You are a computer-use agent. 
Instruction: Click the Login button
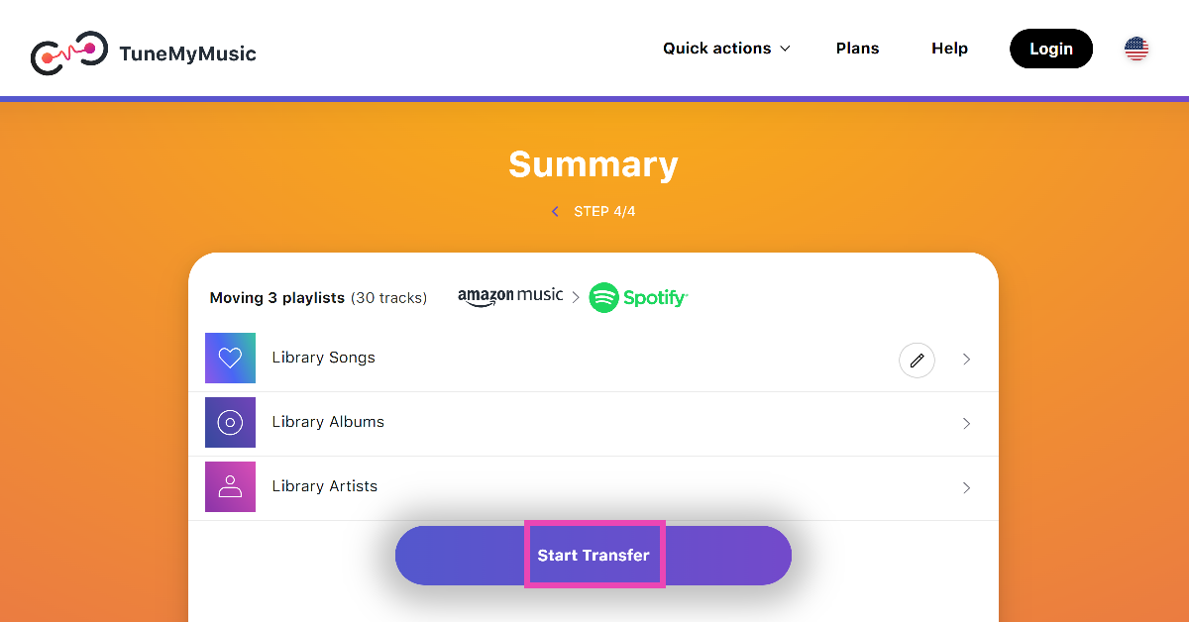1050,49
